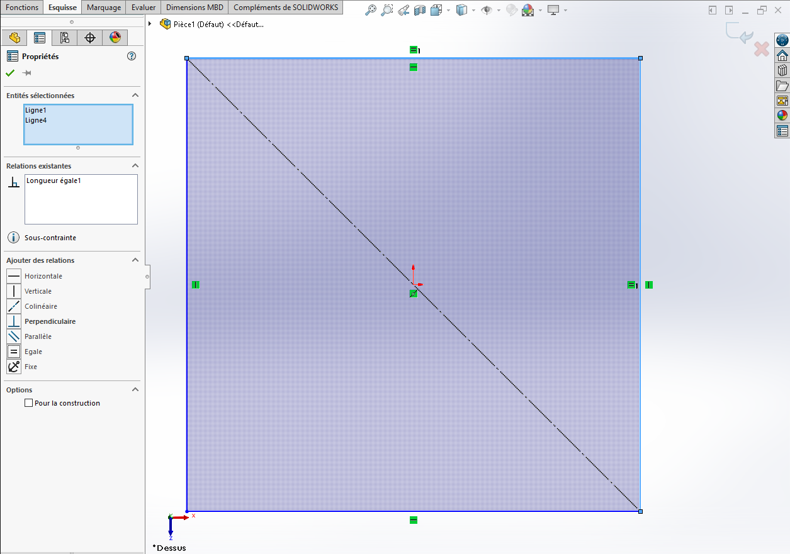The height and width of the screenshot is (554, 790).
Task: Click the Zoom to Fit magnifier icon
Action: [371, 10]
